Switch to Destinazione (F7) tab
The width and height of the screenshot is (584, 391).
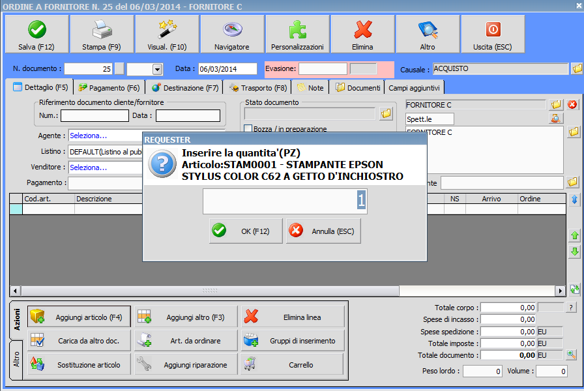click(x=185, y=88)
